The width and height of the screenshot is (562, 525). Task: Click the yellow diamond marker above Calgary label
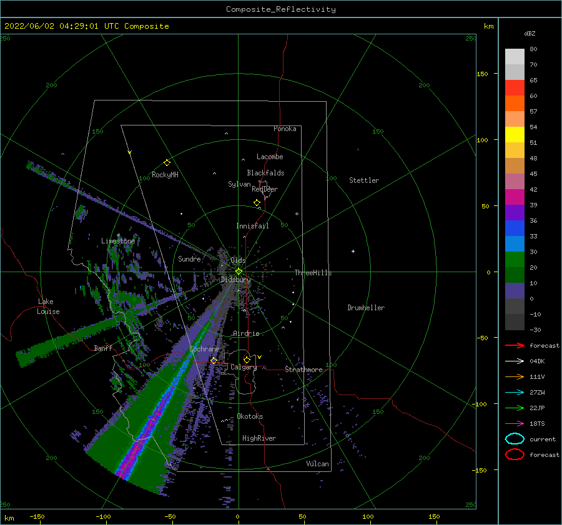pyautogui.click(x=247, y=360)
